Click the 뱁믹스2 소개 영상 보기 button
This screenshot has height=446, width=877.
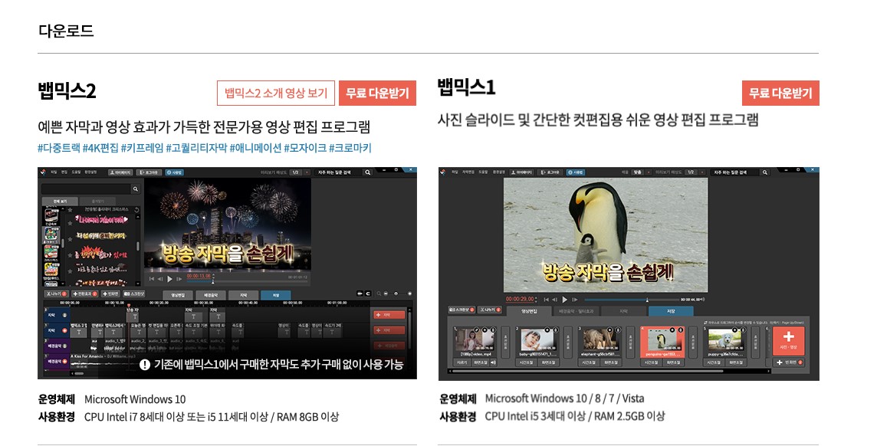click(x=276, y=93)
